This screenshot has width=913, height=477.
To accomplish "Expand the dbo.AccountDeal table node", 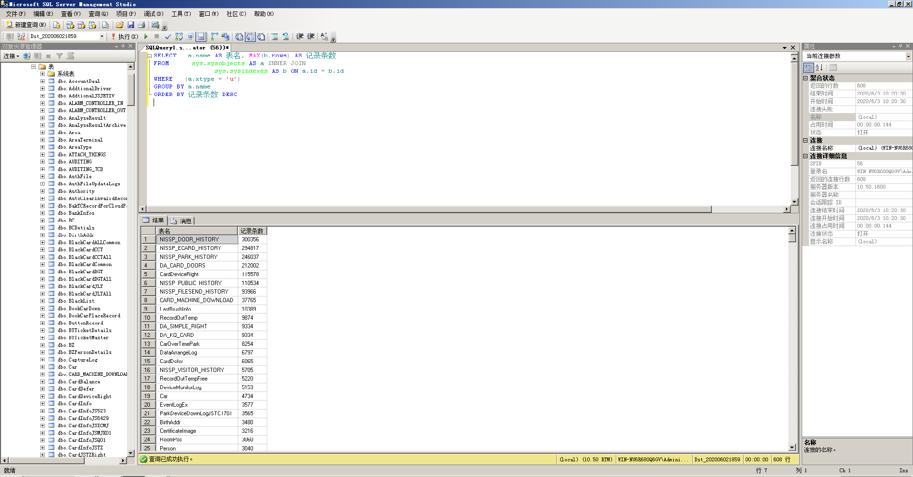I will pyautogui.click(x=42, y=81).
